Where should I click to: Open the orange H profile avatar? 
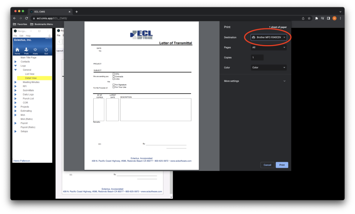(x=335, y=18)
